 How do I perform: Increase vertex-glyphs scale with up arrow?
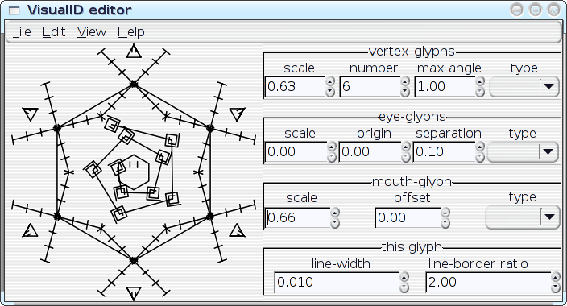(330, 81)
